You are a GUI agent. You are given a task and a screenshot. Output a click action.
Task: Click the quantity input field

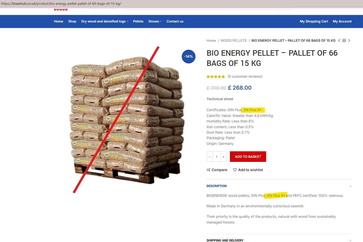[217, 157]
